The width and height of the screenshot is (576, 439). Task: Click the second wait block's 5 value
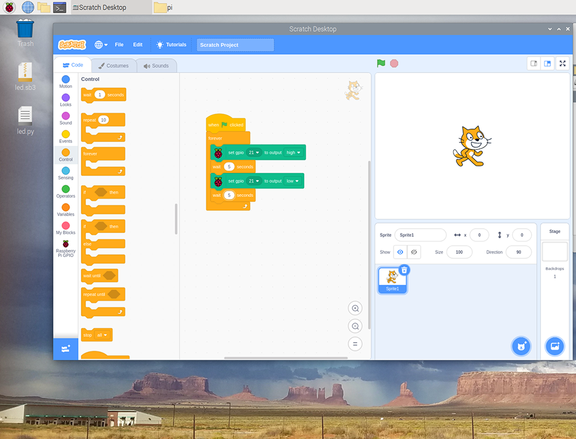coord(229,195)
